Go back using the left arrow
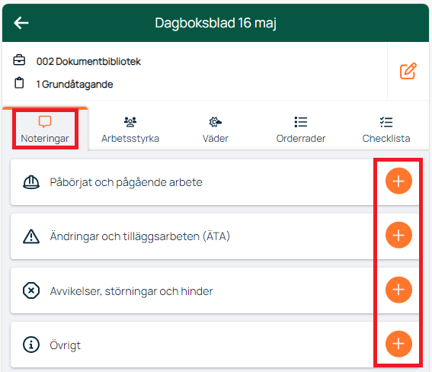The height and width of the screenshot is (372, 432). 21,23
